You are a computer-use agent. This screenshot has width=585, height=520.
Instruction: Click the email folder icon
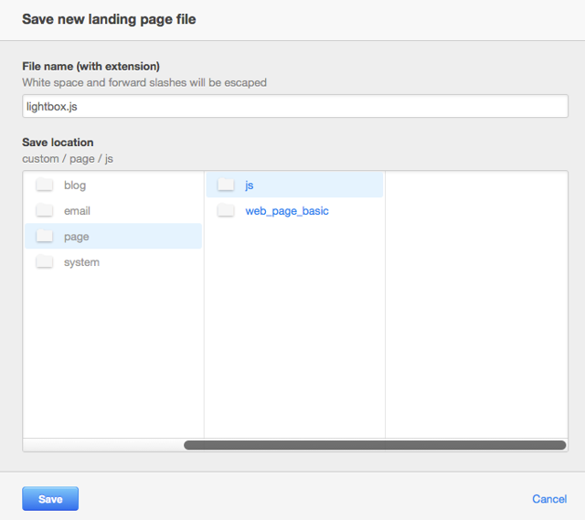pyautogui.click(x=45, y=210)
